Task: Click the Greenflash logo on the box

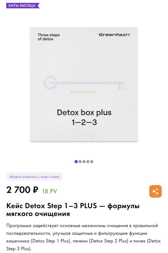Action: [x=114, y=35]
